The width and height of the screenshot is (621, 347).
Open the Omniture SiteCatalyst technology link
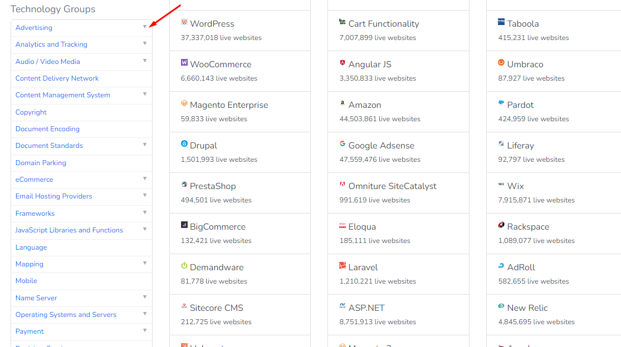[392, 186]
